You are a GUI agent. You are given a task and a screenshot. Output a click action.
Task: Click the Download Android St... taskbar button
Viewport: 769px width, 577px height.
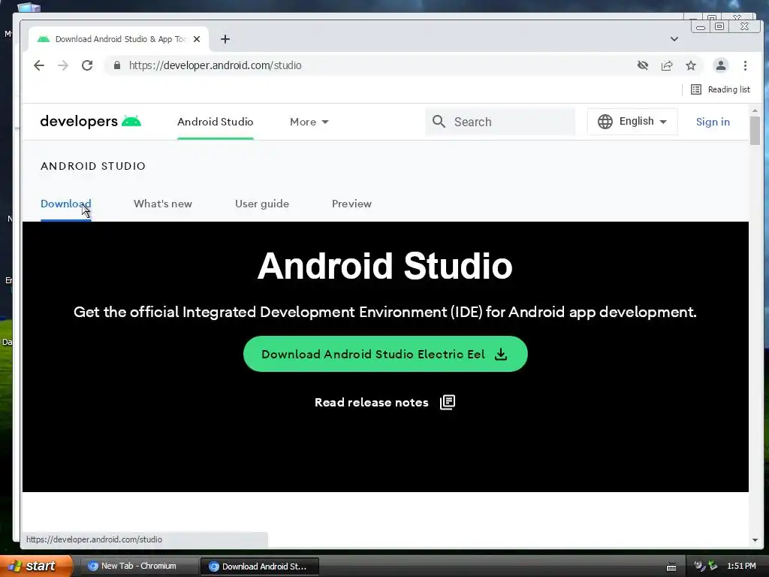tap(259, 566)
